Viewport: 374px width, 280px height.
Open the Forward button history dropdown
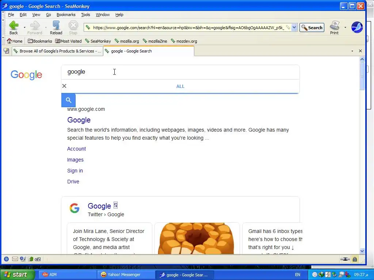(46, 27)
